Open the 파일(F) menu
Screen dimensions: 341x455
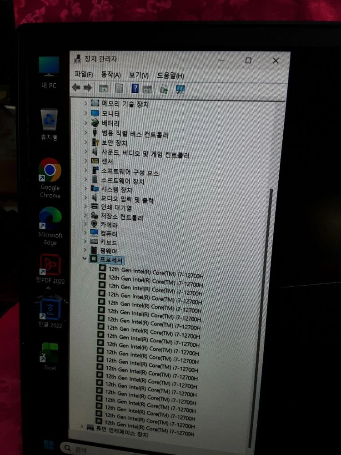click(x=84, y=74)
